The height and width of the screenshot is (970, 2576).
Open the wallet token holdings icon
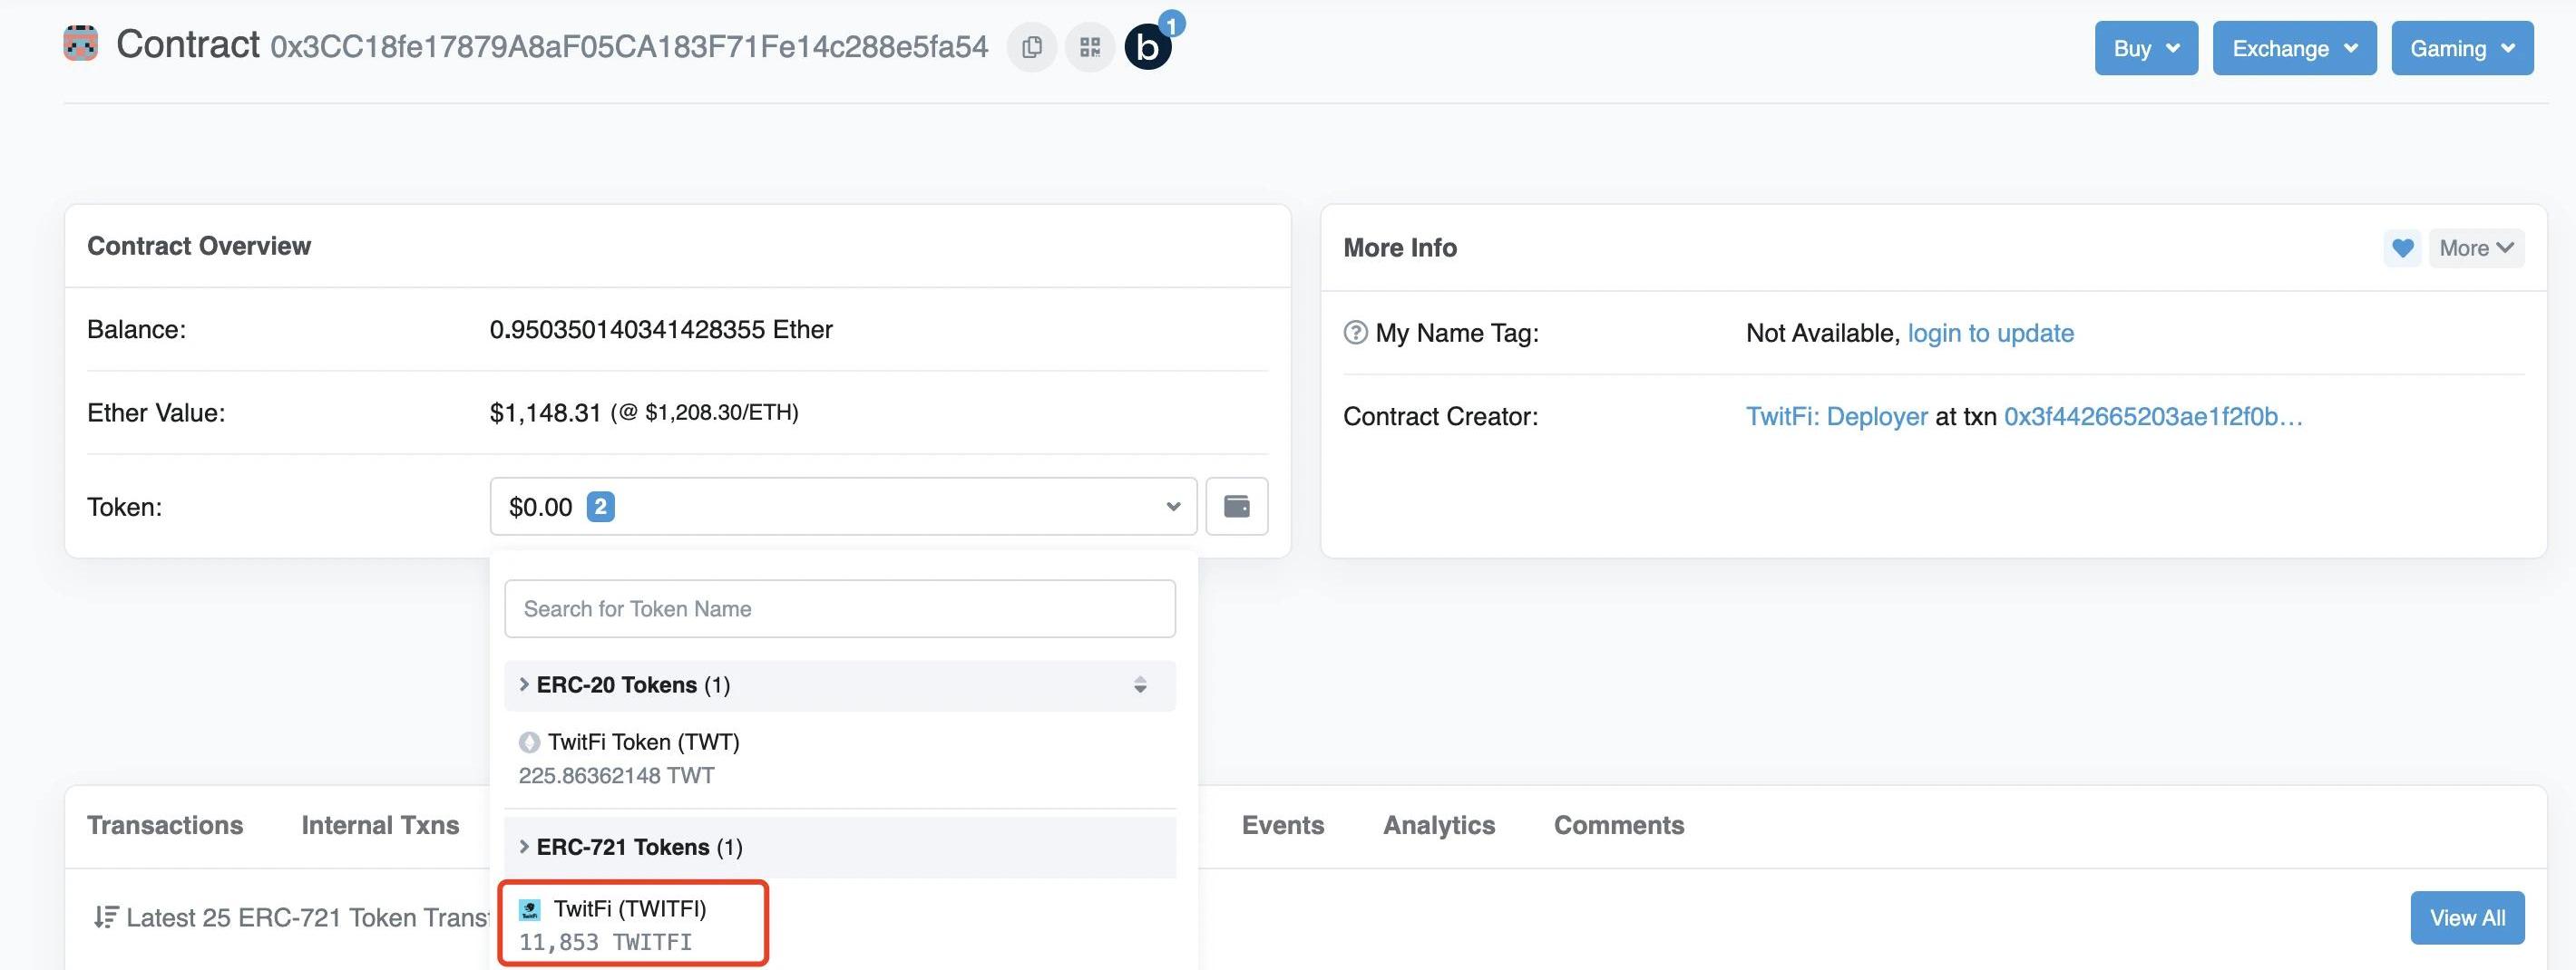pyautogui.click(x=1236, y=507)
